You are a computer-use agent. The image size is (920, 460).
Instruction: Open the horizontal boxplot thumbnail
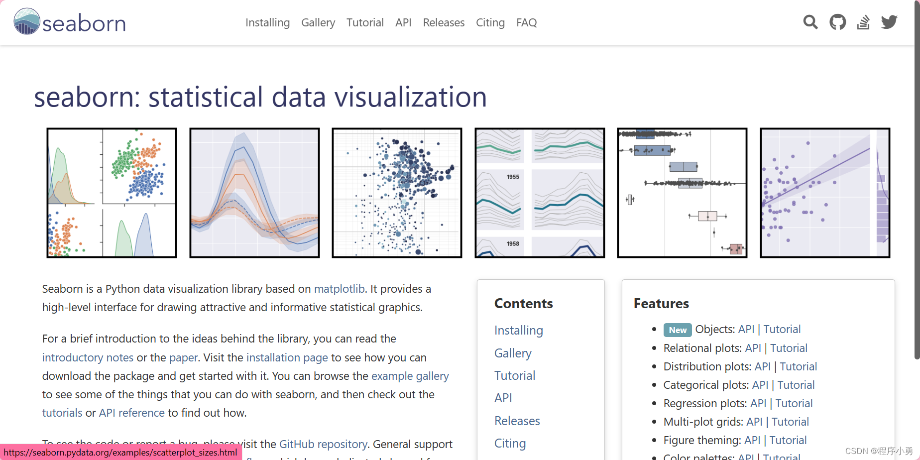pos(682,193)
